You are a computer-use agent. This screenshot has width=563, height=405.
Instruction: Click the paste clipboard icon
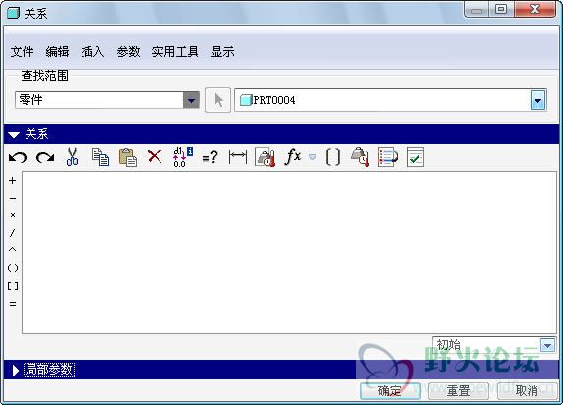[128, 157]
